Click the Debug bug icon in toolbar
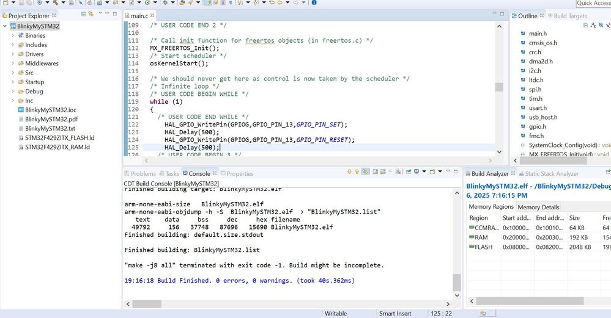Viewport: 611px width, 318px height. tap(165, 2)
